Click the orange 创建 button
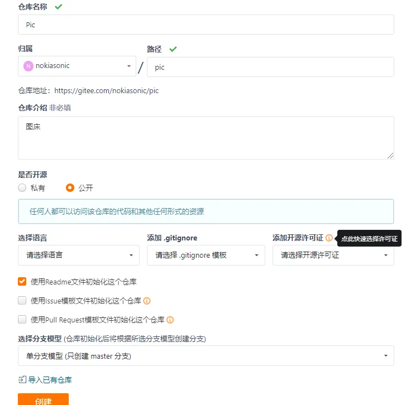Viewport: 406px width, 405px height. 43,399
